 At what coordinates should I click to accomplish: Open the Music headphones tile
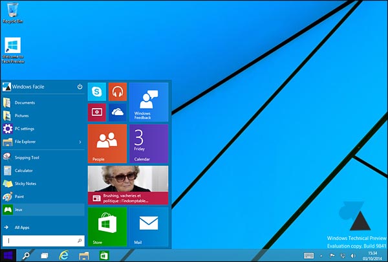(x=118, y=92)
